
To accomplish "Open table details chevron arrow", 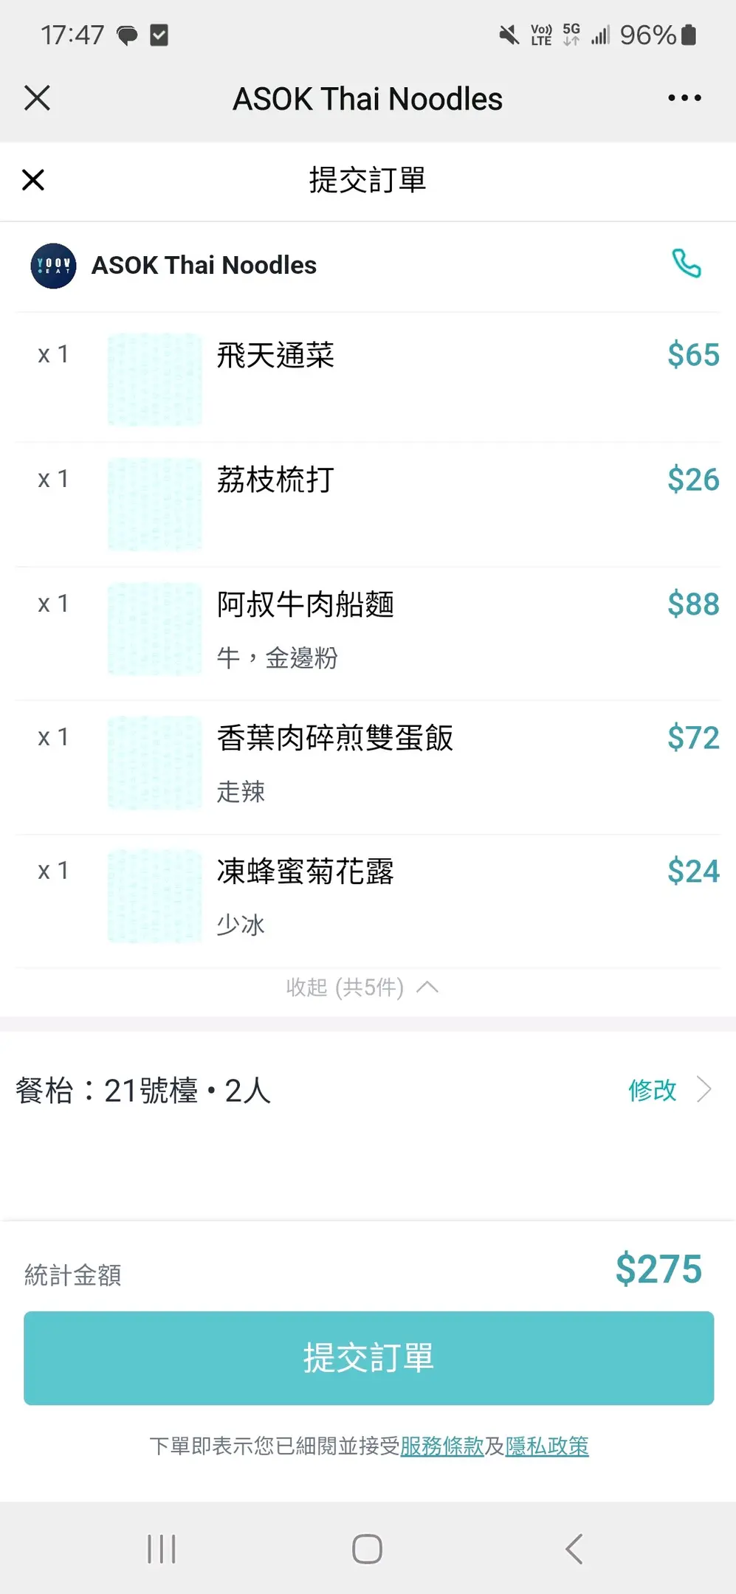I will point(704,1089).
